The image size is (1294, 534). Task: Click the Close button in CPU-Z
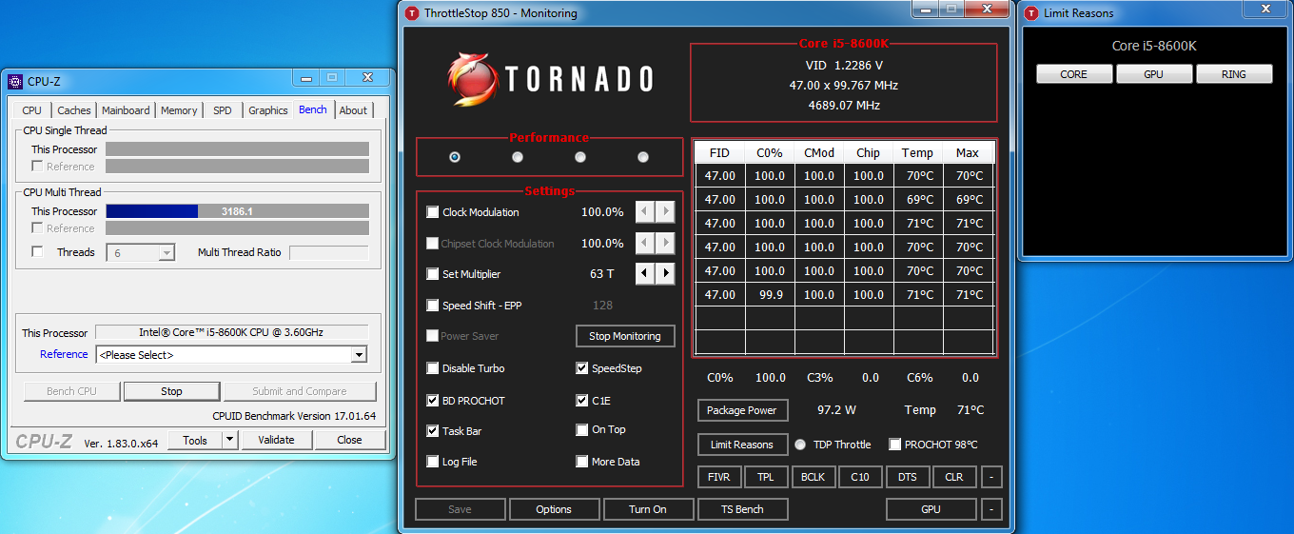tap(349, 440)
